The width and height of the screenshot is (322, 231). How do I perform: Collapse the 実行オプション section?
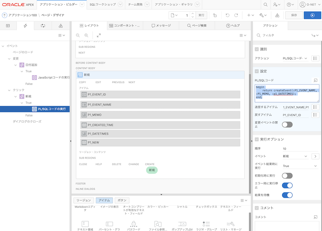tap(256, 139)
